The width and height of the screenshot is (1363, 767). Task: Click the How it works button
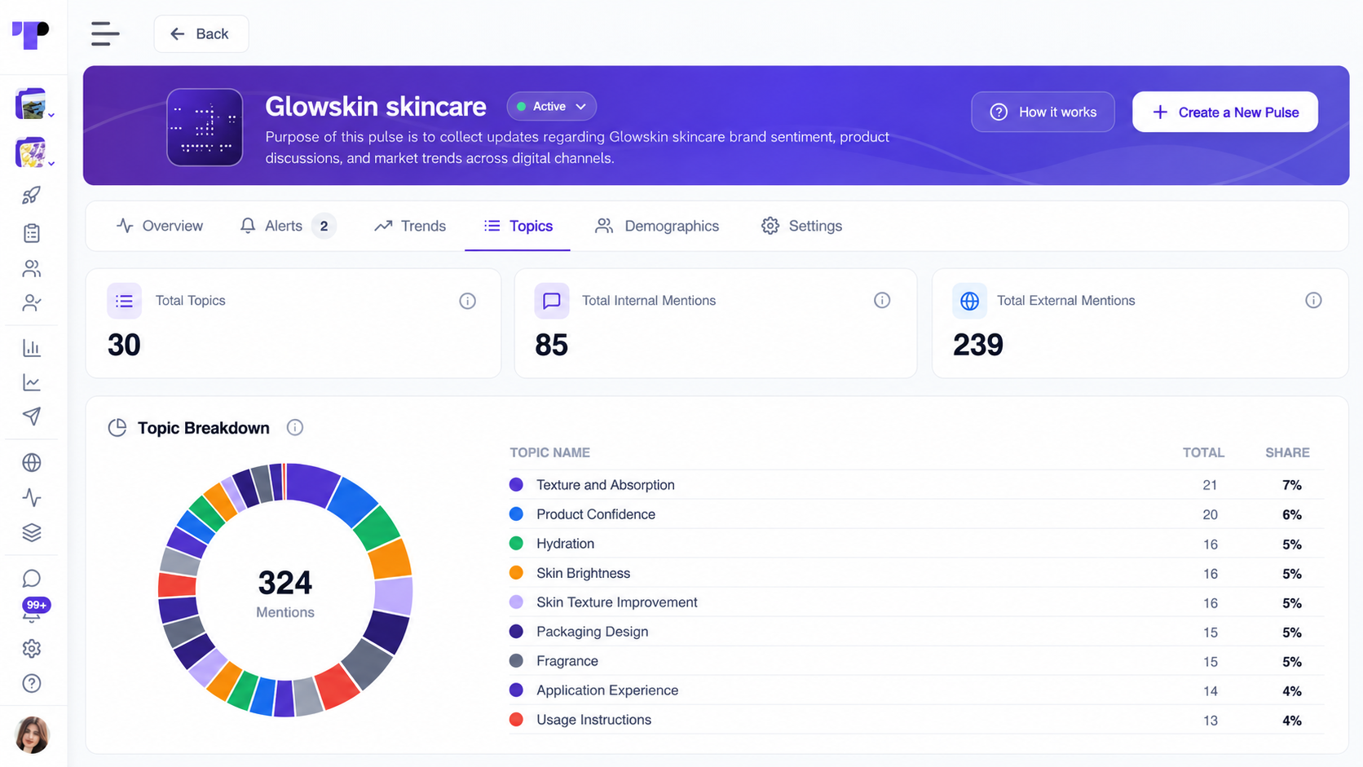1043,112
